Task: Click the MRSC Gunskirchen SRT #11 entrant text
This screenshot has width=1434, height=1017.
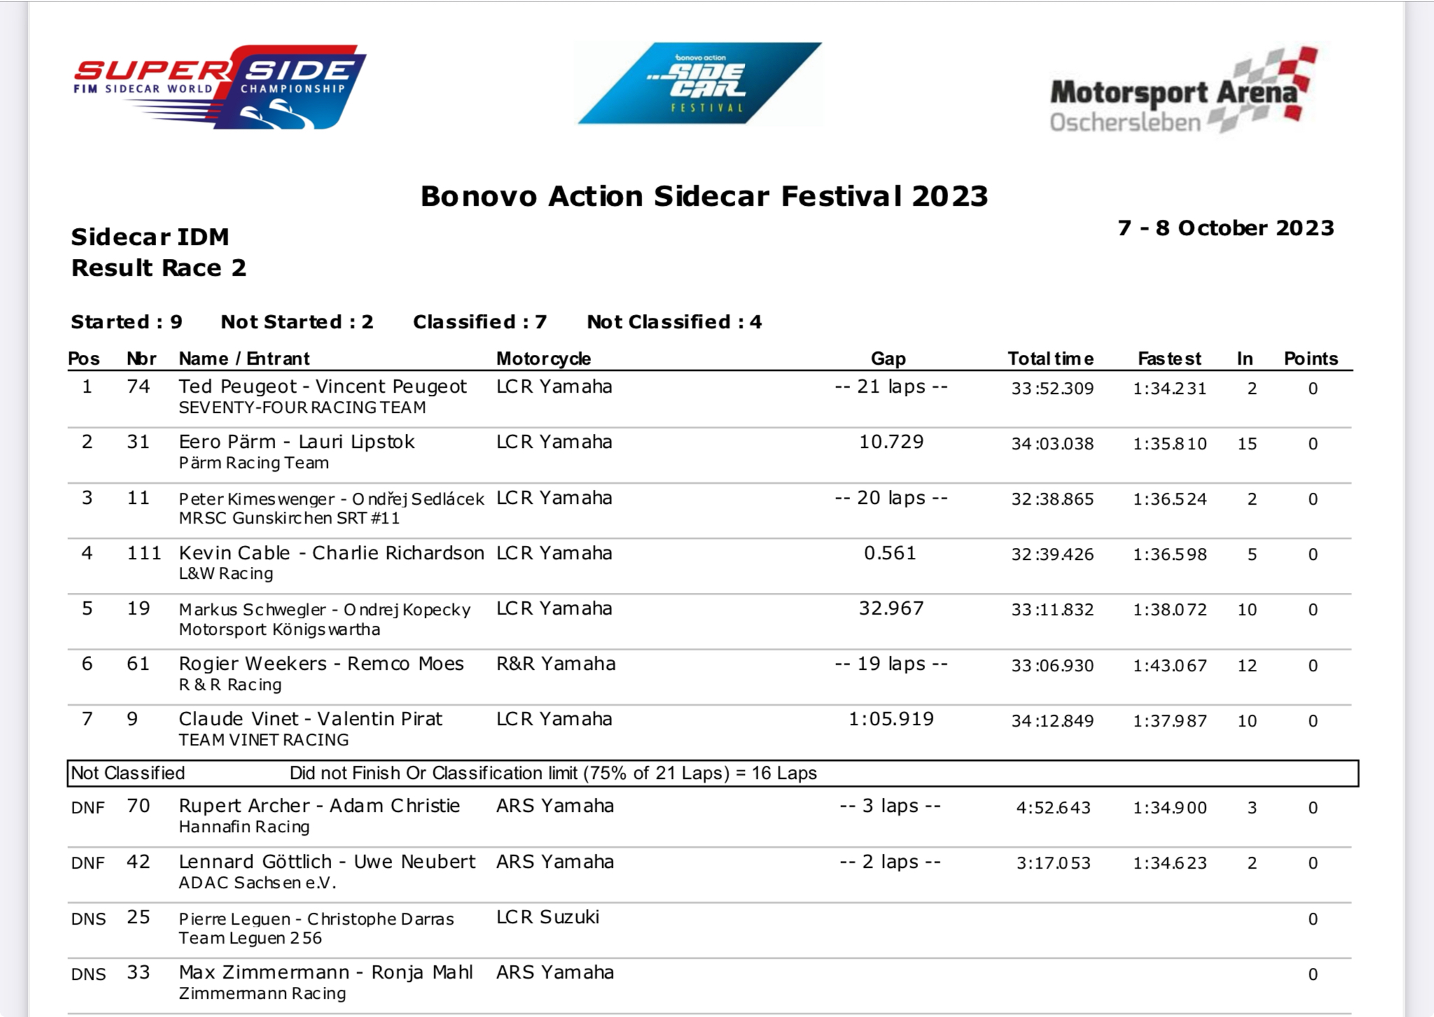Action: coord(289,519)
